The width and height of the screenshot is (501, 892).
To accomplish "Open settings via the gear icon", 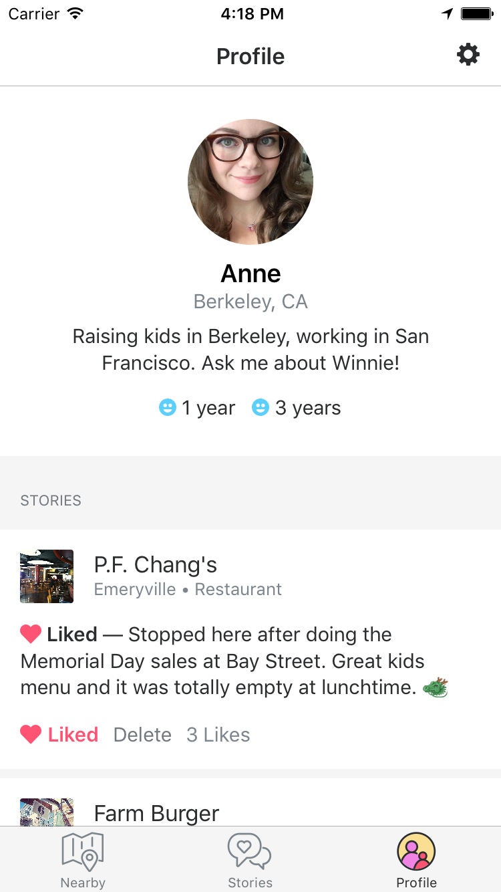I will (x=468, y=55).
